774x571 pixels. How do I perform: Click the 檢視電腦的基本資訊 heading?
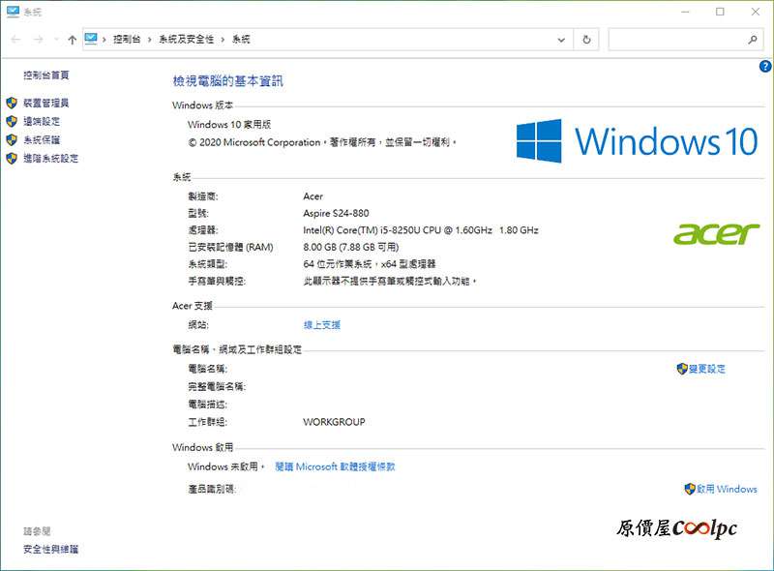tap(228, 81)
